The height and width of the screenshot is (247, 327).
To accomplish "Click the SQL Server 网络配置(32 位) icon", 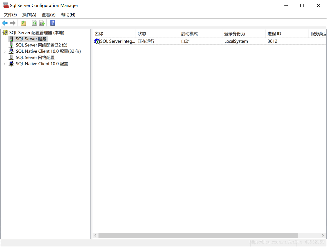I will [x=11, y=45].
